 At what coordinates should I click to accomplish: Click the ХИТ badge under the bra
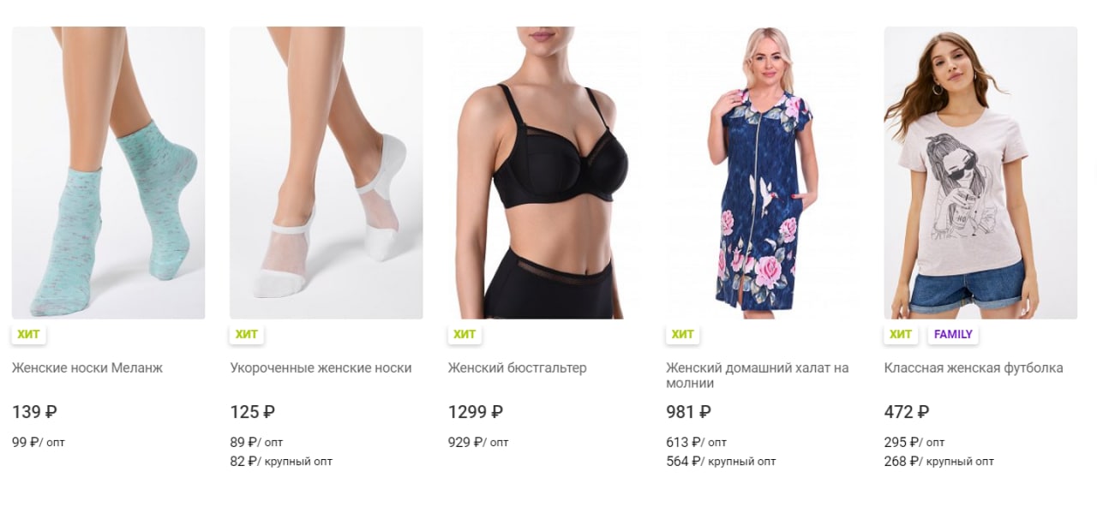pos(465,334)
